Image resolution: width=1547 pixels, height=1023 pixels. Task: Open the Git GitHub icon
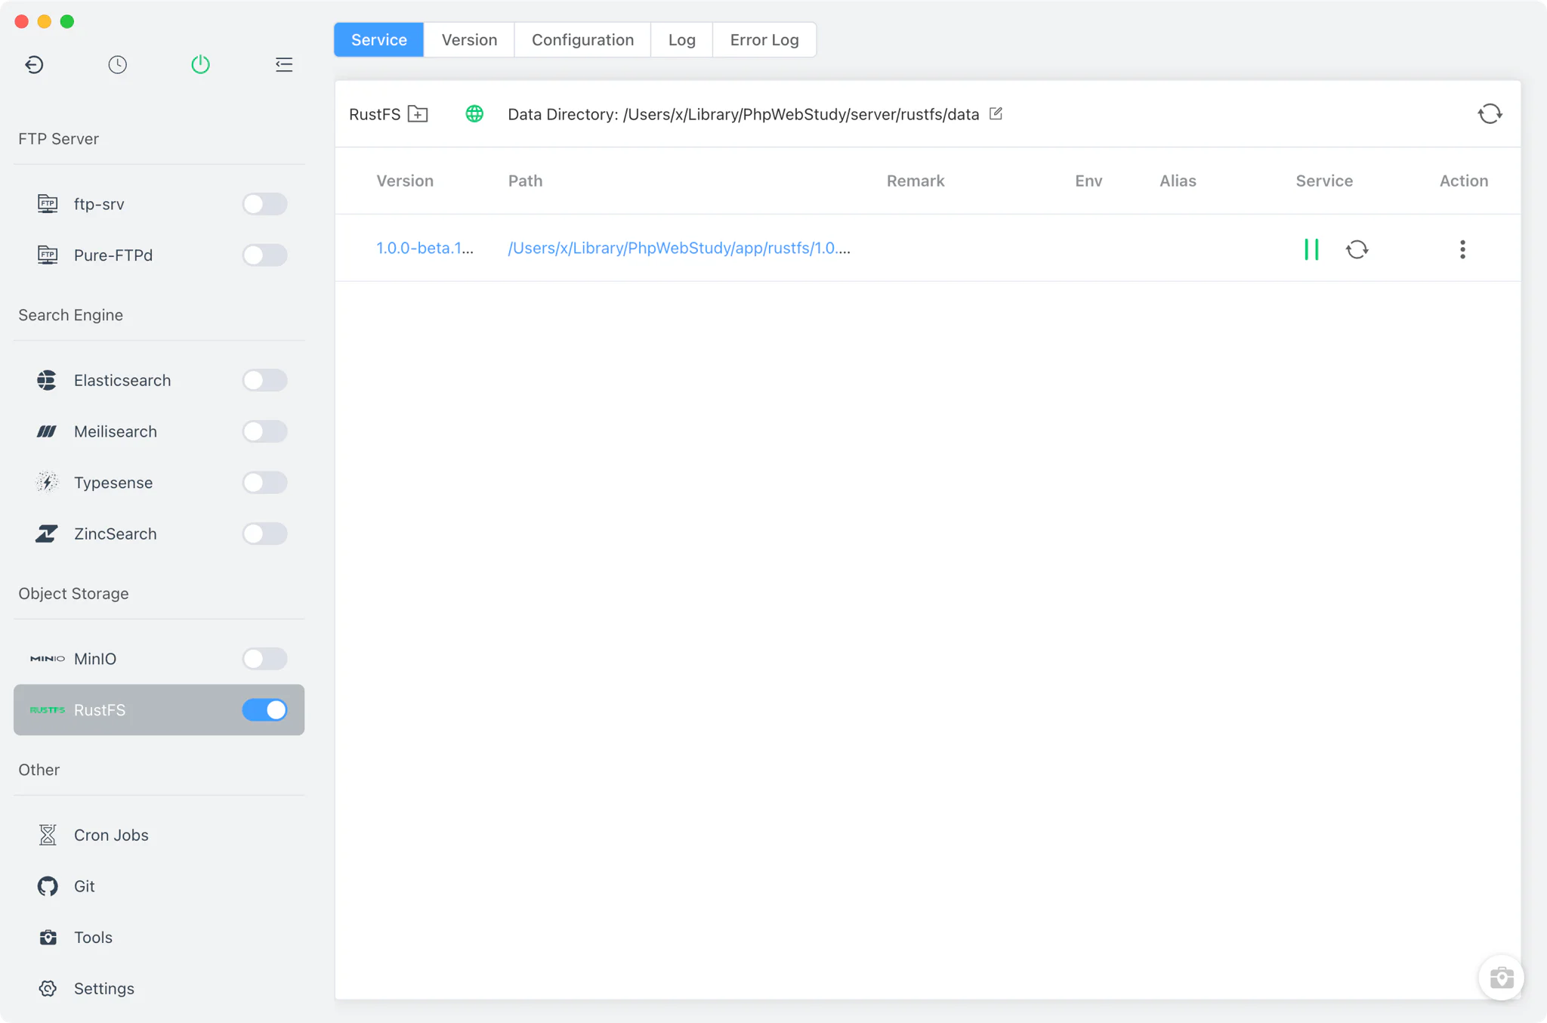point(48,886)
